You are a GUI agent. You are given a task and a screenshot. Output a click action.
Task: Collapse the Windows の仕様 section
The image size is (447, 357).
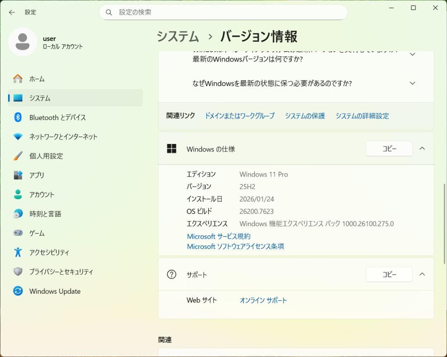(422, 148)
